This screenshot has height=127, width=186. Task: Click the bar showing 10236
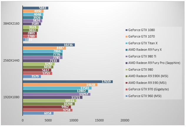click(x=49, y=45)
